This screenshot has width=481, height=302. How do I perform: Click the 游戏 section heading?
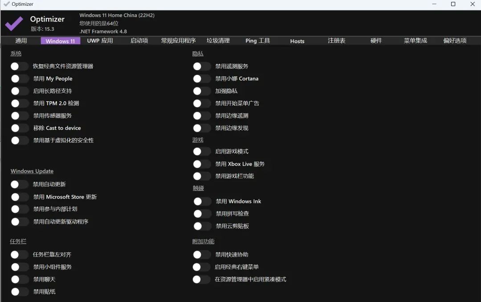coord(198,140)
